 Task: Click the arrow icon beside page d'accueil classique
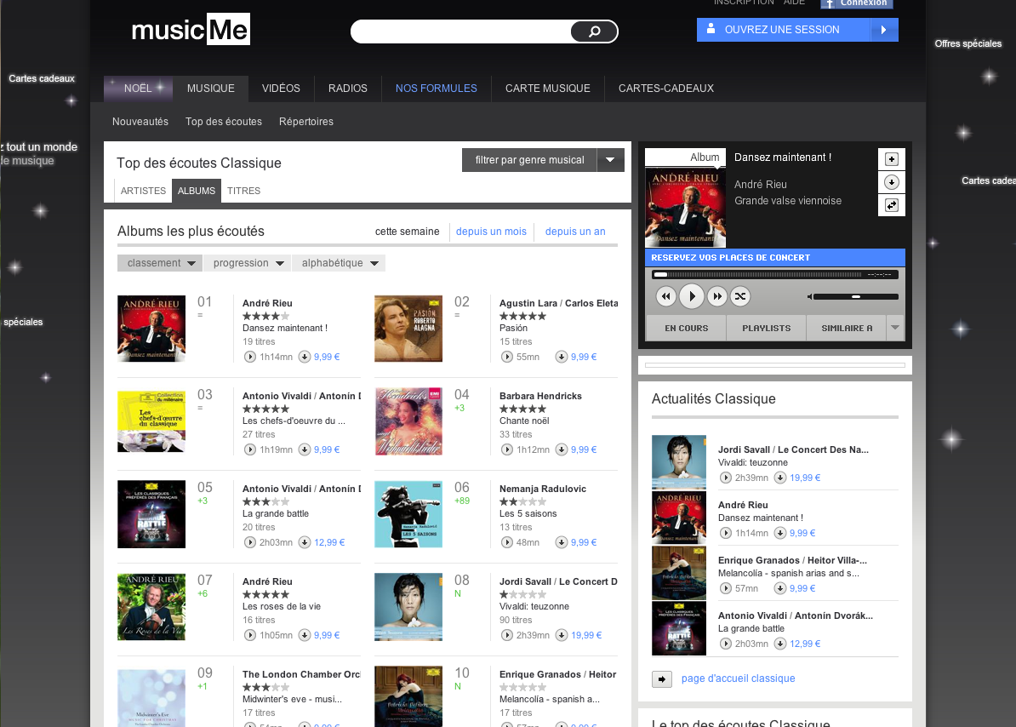(661, 679)
